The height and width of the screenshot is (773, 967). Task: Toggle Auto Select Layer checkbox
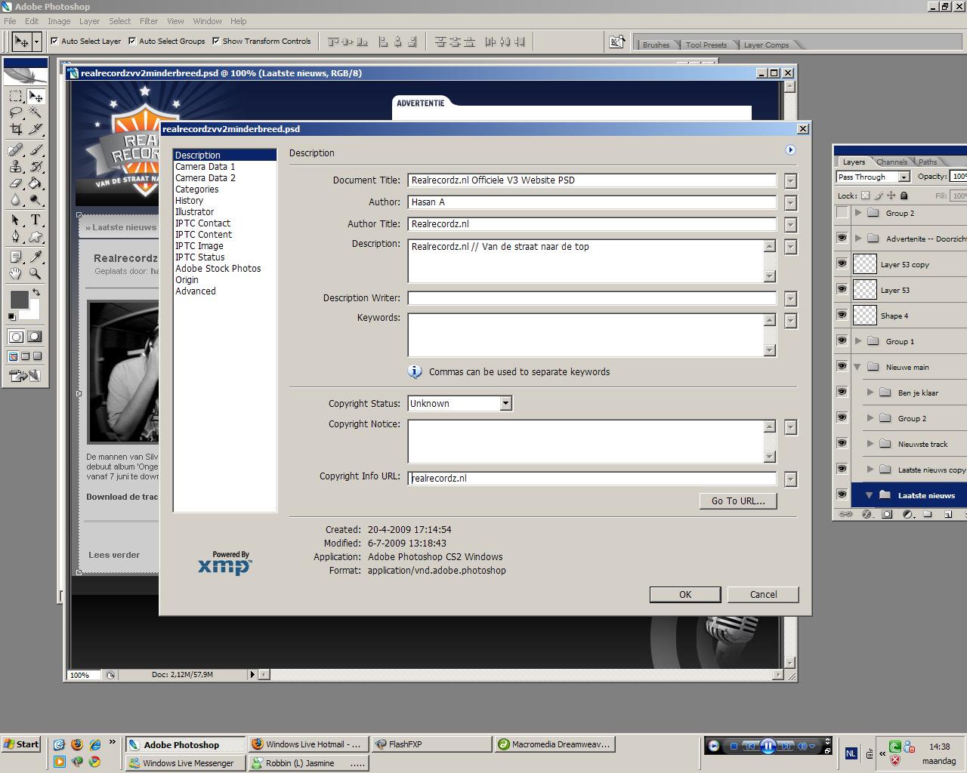pyautogui.click(x=54, y=41)
